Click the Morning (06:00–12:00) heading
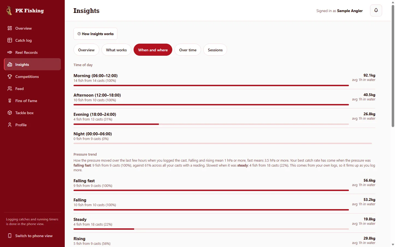The image size is (395, 247). (x=95, y=75)
